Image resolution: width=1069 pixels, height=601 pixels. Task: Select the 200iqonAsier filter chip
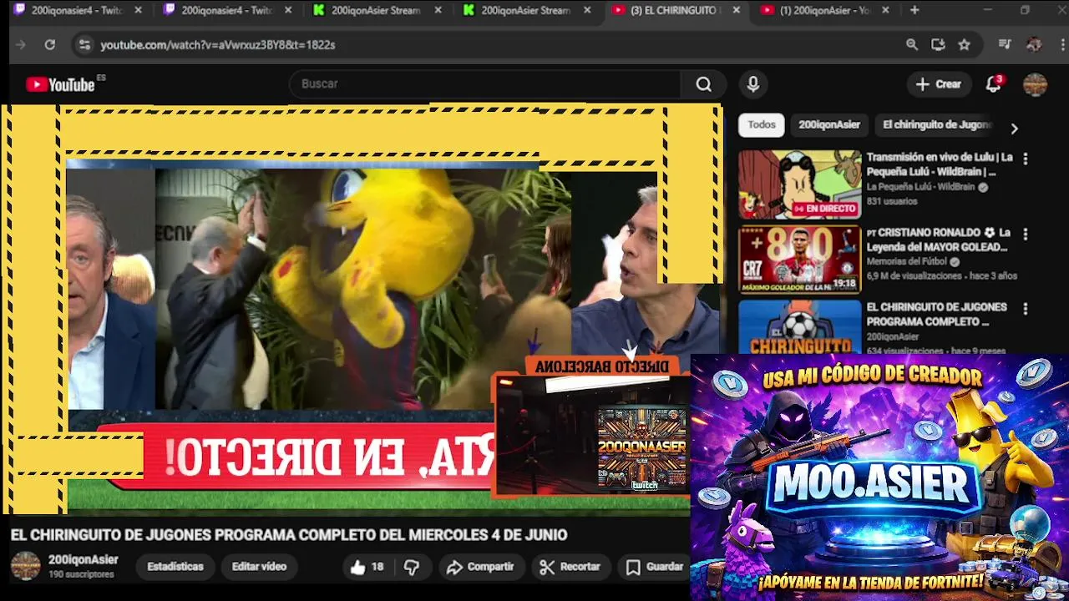point(829,124)
